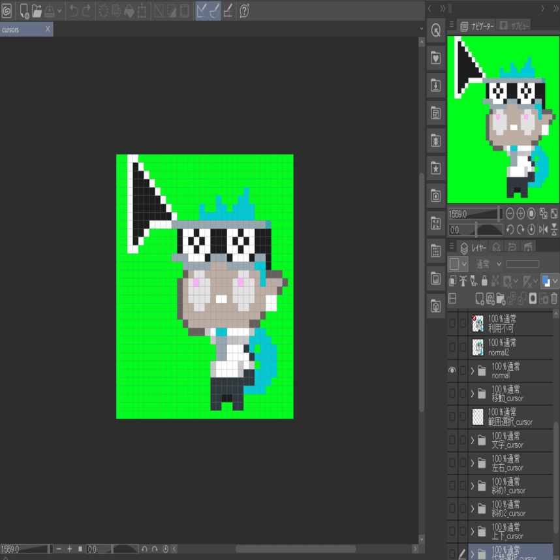The image size is (560, 560).
Task: Toggle visibility of 移動_cursor folder
Action: pos(452,393)
